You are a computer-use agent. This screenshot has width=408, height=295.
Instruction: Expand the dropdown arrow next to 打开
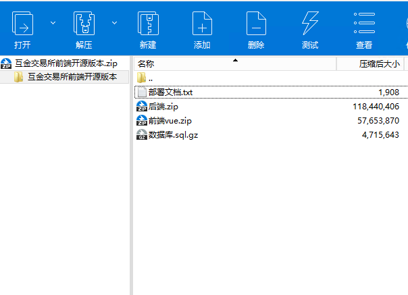click(x=53, y=23)
